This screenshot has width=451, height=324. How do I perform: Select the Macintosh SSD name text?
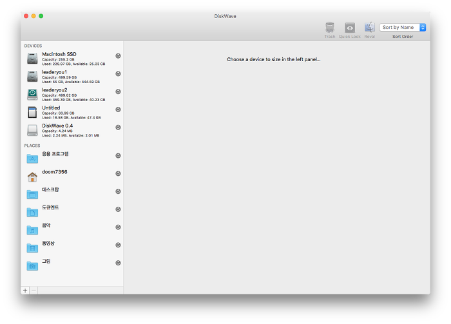tap(59, 54)
